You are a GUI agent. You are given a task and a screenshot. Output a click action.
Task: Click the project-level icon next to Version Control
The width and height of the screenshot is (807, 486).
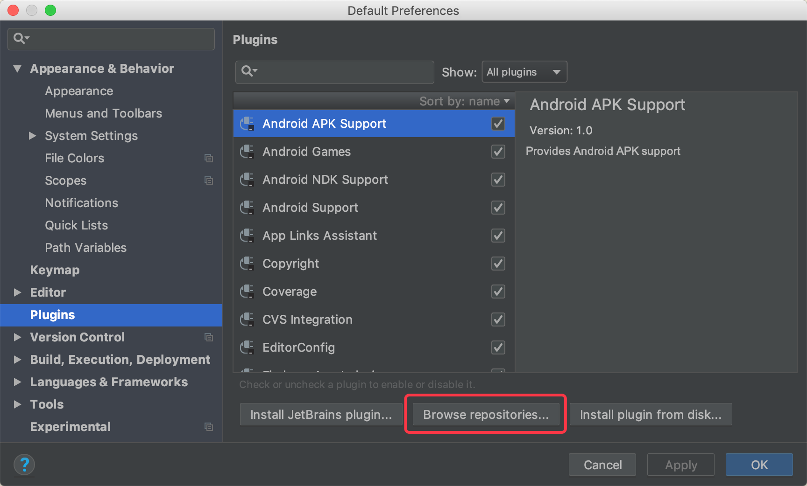pyautogui.click(x=209, y=337)
